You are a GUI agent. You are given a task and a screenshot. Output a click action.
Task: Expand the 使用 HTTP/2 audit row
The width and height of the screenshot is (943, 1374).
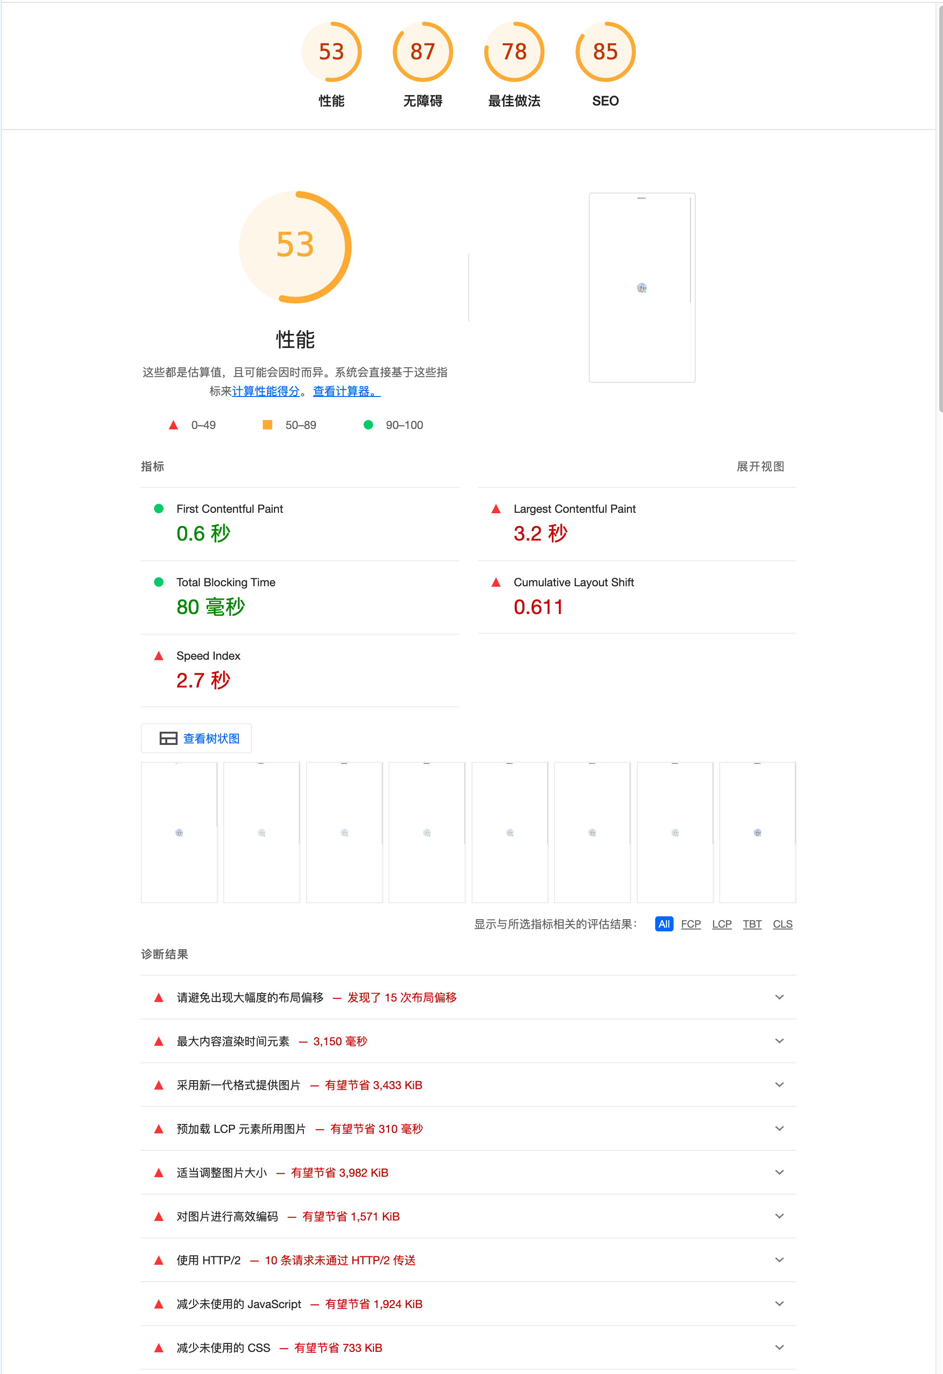pyautogui.click(x=779, y=1260)
